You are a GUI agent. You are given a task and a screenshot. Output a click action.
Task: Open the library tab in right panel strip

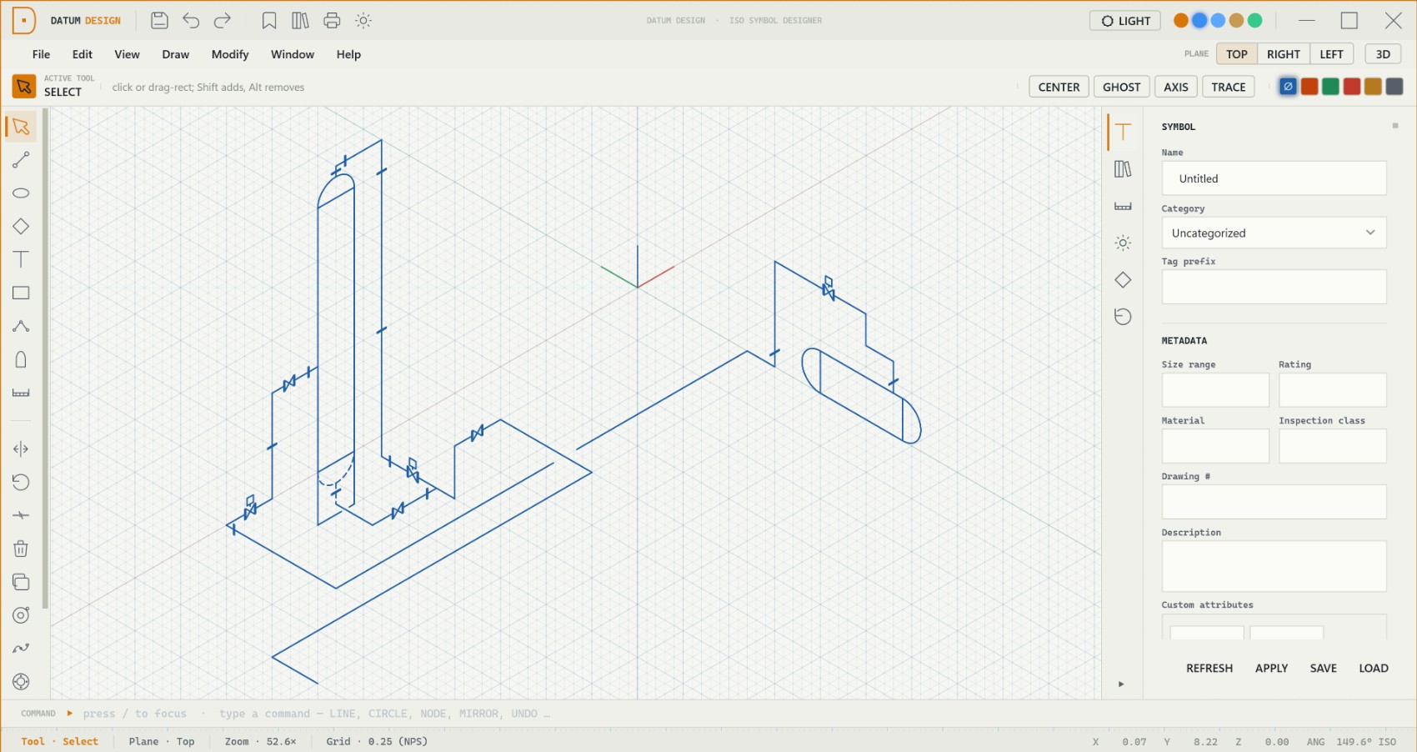click(1123, 169)
